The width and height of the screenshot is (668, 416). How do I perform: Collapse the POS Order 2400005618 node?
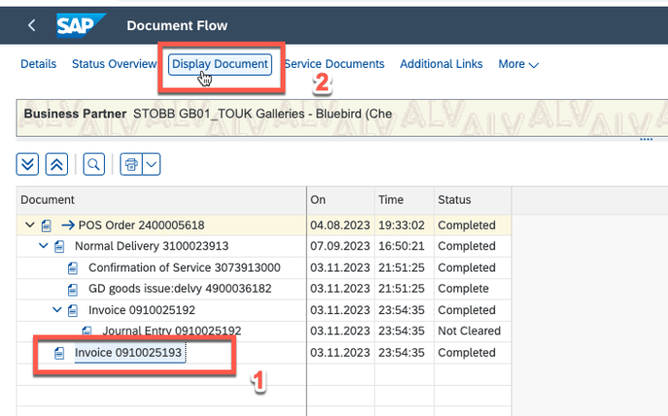(x=29, y=225)
